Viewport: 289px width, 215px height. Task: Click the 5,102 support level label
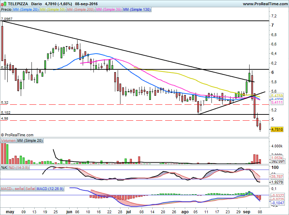point(6,112)
